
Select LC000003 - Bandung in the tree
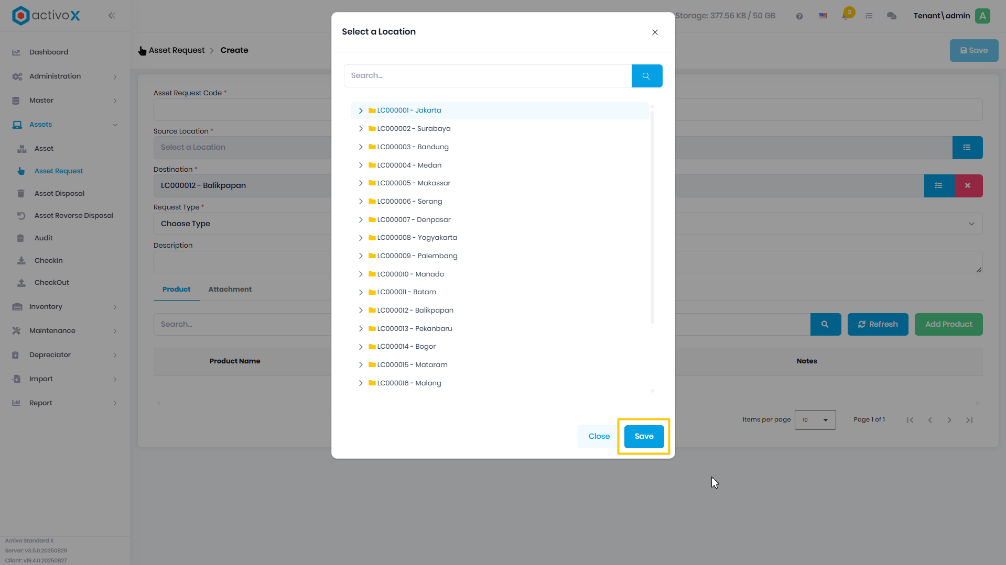click(413, 147)
